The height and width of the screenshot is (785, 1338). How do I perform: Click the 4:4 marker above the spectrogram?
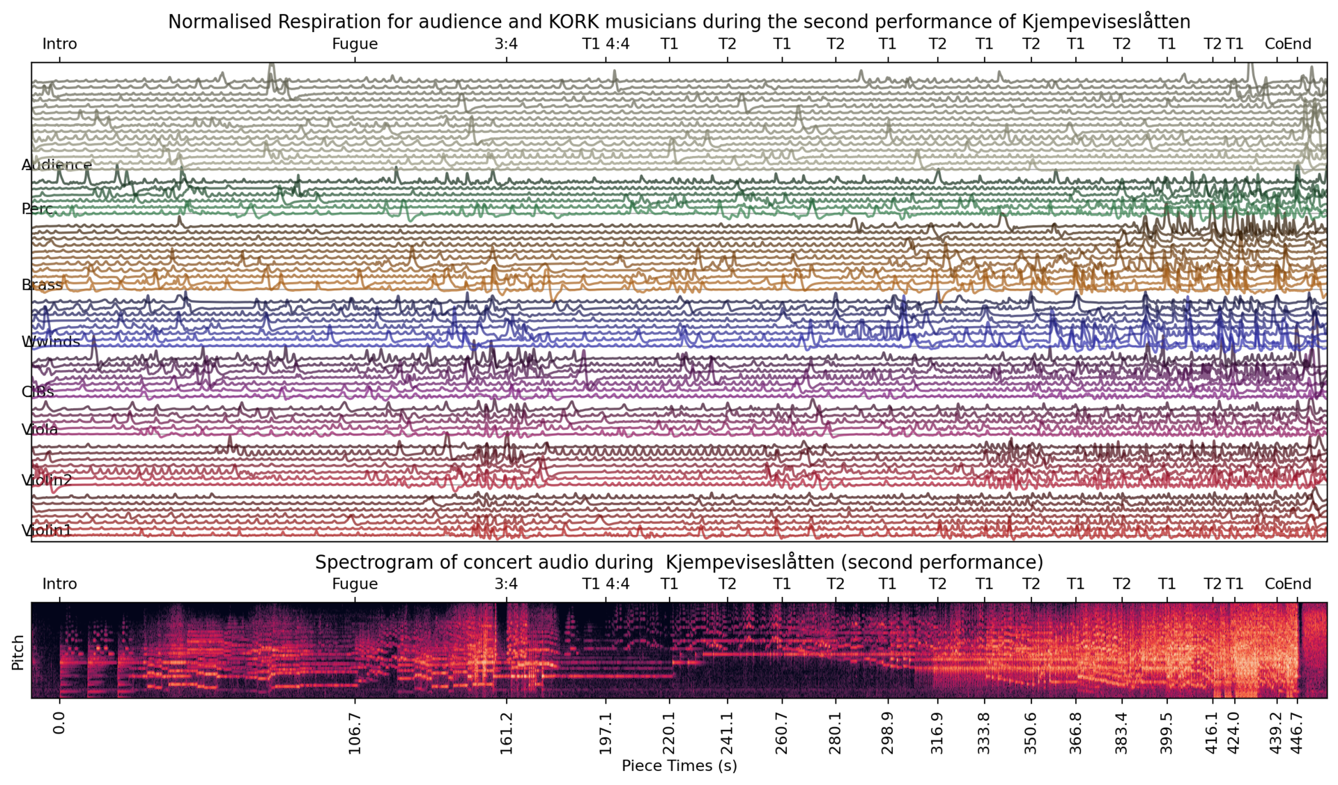tap(617, 584)
